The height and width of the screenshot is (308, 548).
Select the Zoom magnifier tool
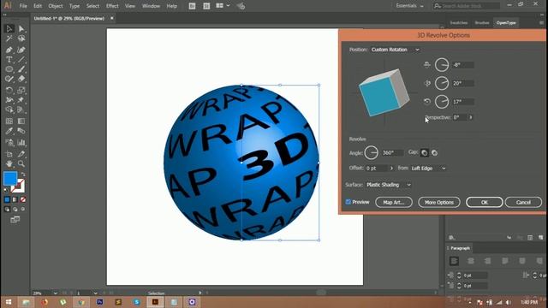pos(21,163)
